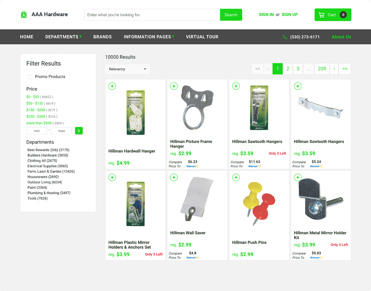
Task: Open the Hillman Metal Mirror Holder Kit image
Action: (320, 200)
